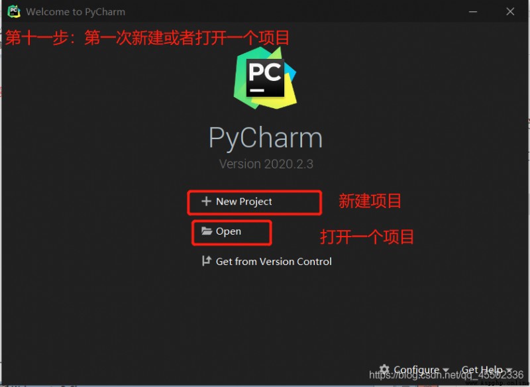Click the small PyCharm icon in title bar
The image size is (530, 387).
14,11
